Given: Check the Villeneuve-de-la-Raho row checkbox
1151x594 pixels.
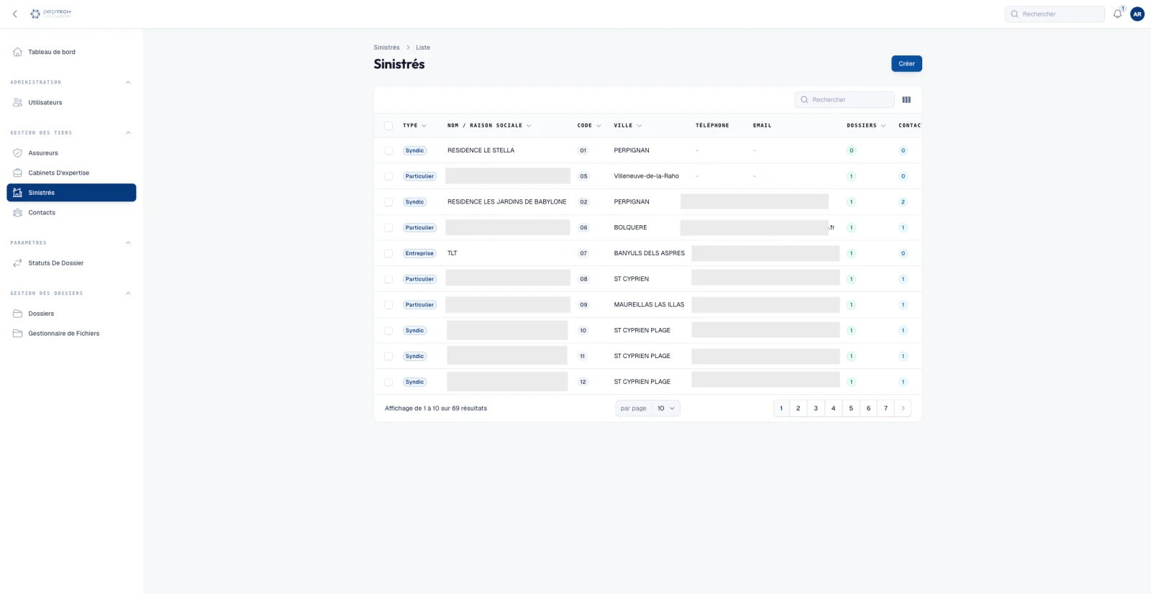Looking at the screenshot, I should pos(388,176).
